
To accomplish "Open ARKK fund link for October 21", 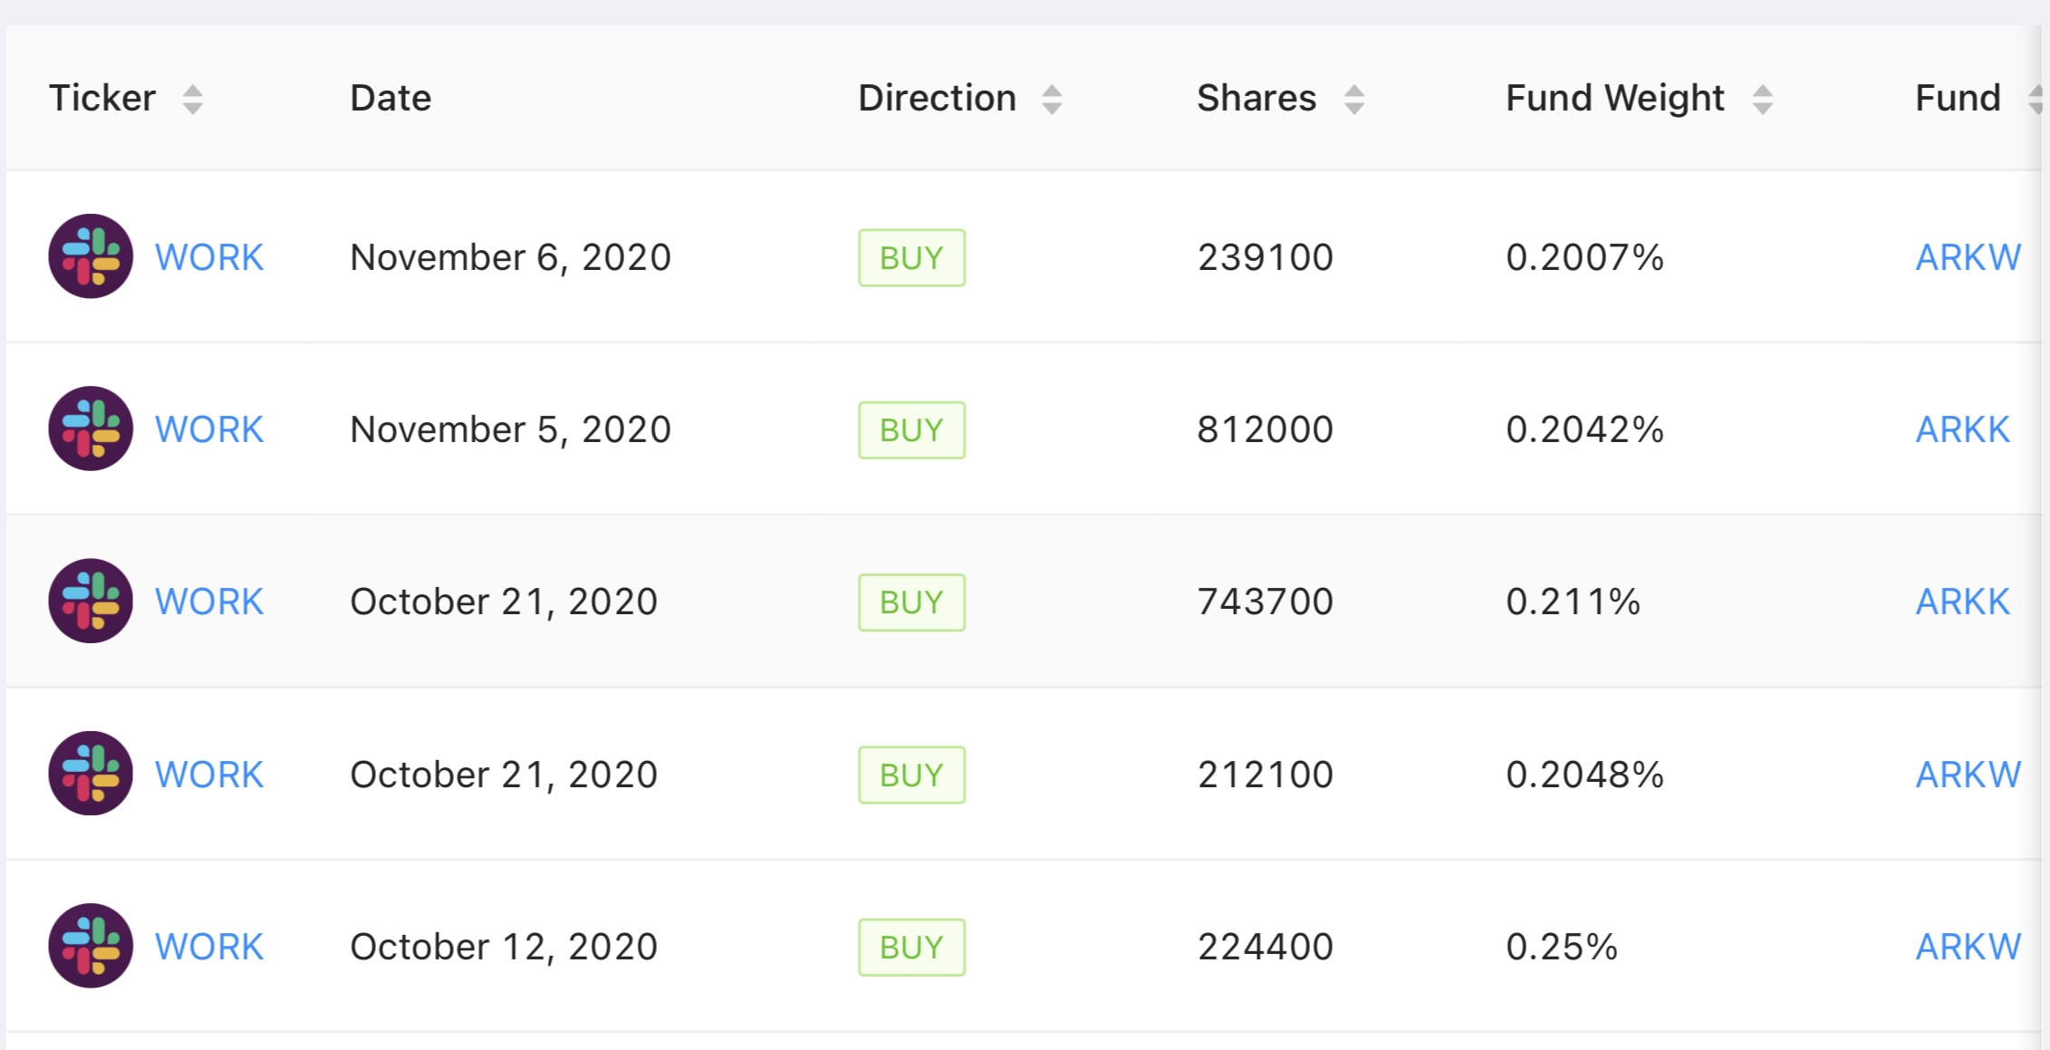I will (1962, 602).
